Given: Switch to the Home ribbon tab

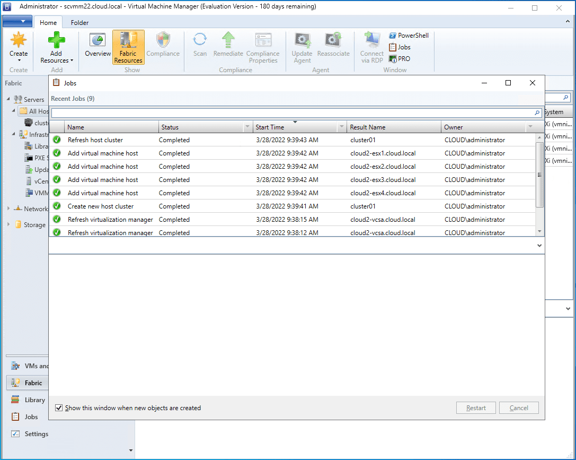Looking at the screenshot, I should (48, 22).
